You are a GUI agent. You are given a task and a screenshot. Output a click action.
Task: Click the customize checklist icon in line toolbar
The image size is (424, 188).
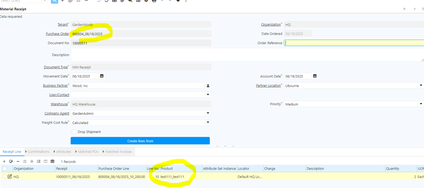click(39, 162)
